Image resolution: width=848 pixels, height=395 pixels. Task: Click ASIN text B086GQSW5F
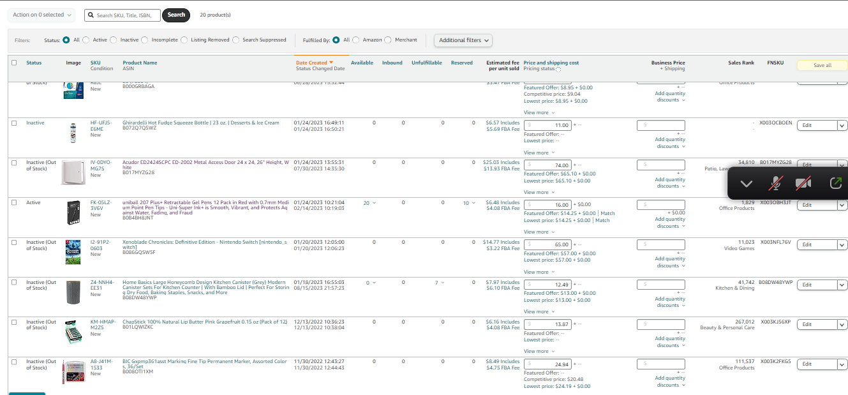[x=138, y=252]
